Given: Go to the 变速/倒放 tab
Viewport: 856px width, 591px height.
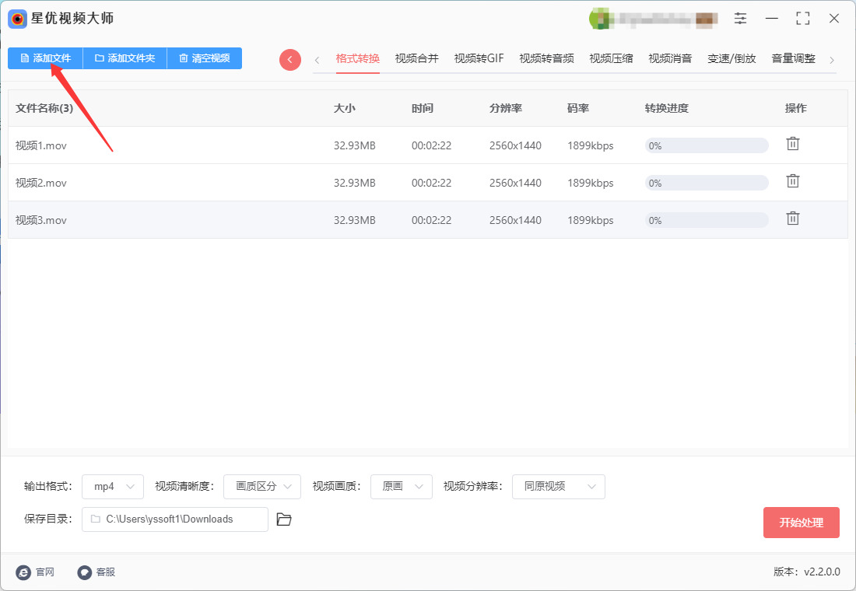Looking at the screenshot, I should (x=731, y=58).
